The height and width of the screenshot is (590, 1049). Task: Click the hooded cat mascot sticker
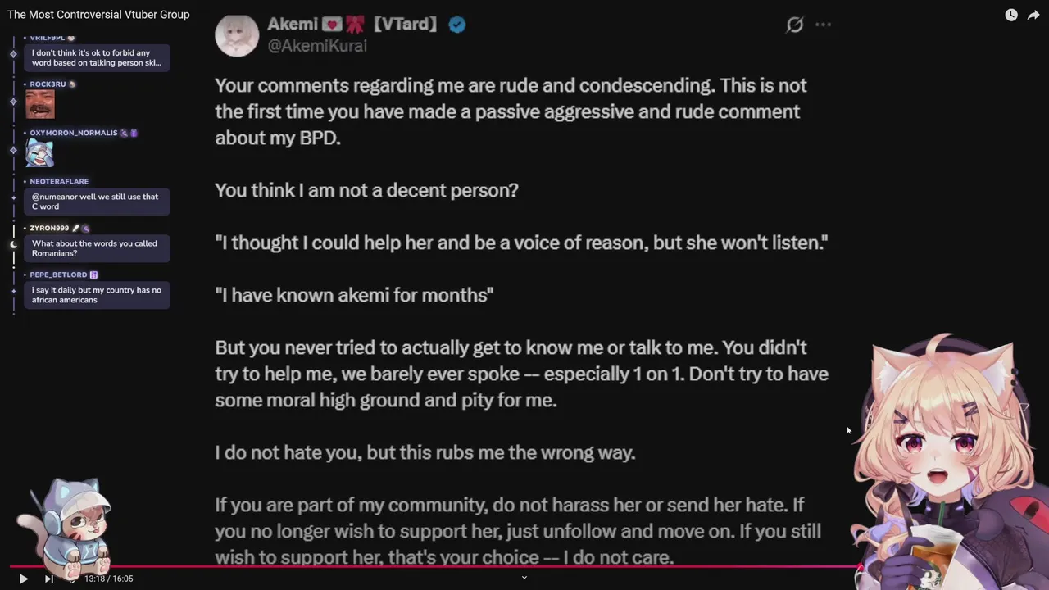click(x=66, y=529)
